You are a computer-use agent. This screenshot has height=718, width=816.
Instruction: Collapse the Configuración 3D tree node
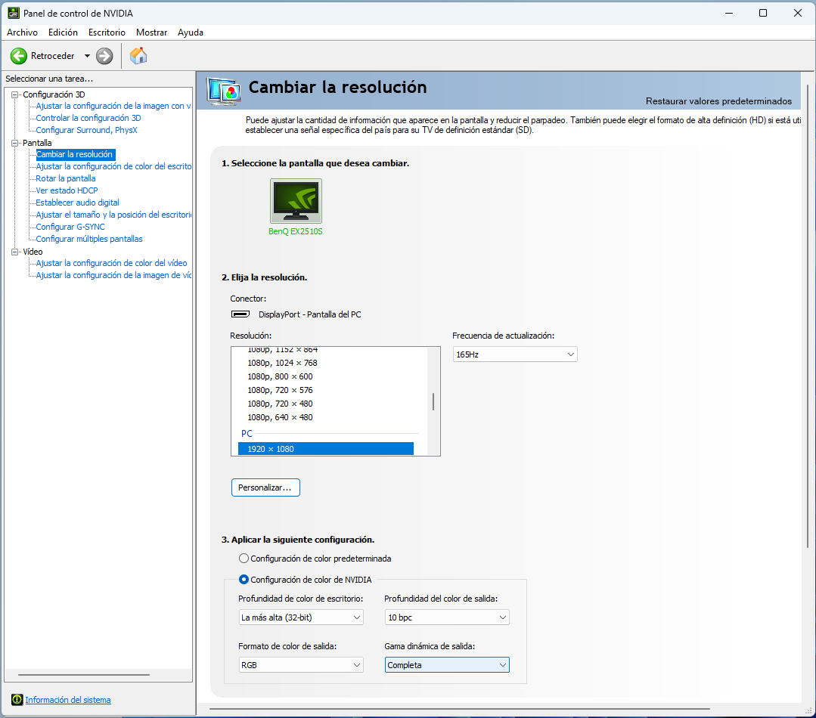(14, 94)
